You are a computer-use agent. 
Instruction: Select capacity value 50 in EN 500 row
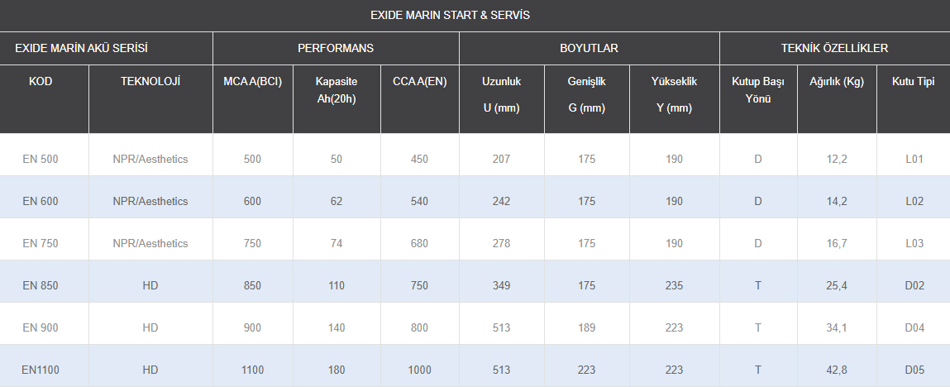click(337, 160)
